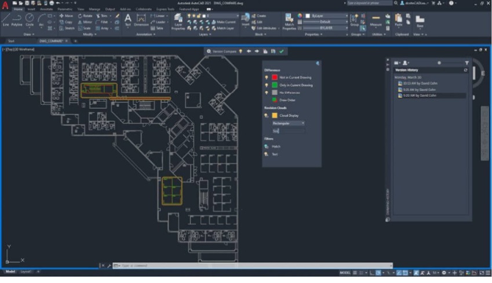Open the Collaborate ribbon tab

click(x=144, y=9)
